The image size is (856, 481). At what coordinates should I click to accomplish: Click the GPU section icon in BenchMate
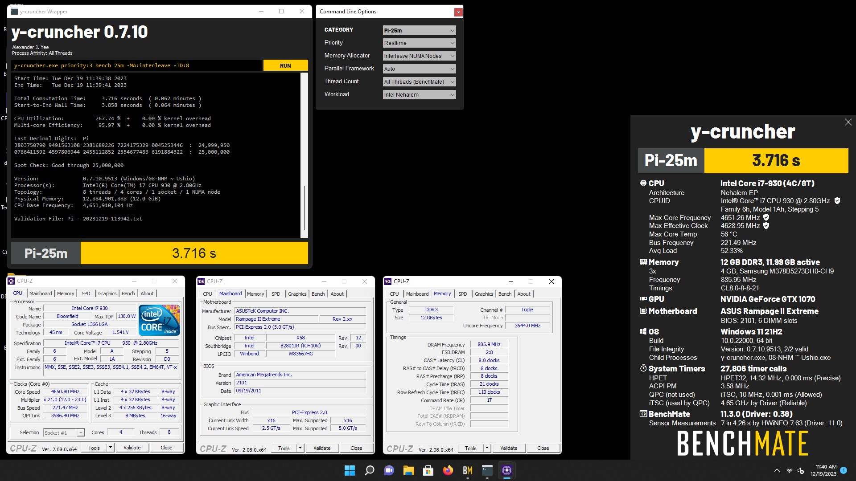[643, 299]
